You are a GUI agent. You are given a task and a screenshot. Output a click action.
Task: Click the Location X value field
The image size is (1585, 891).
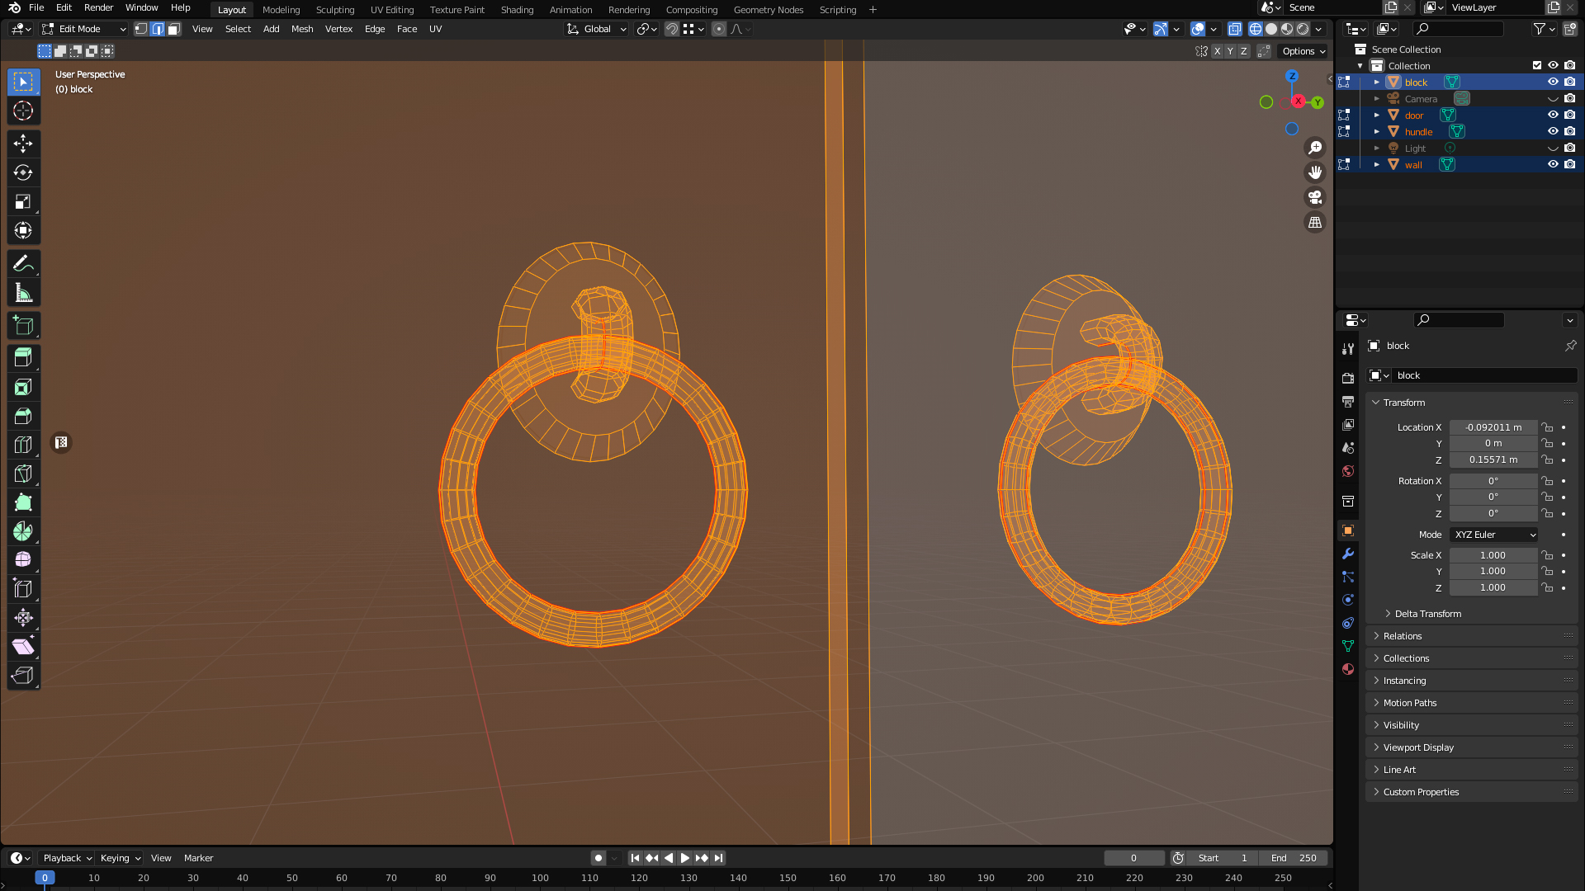point(1493,427)
